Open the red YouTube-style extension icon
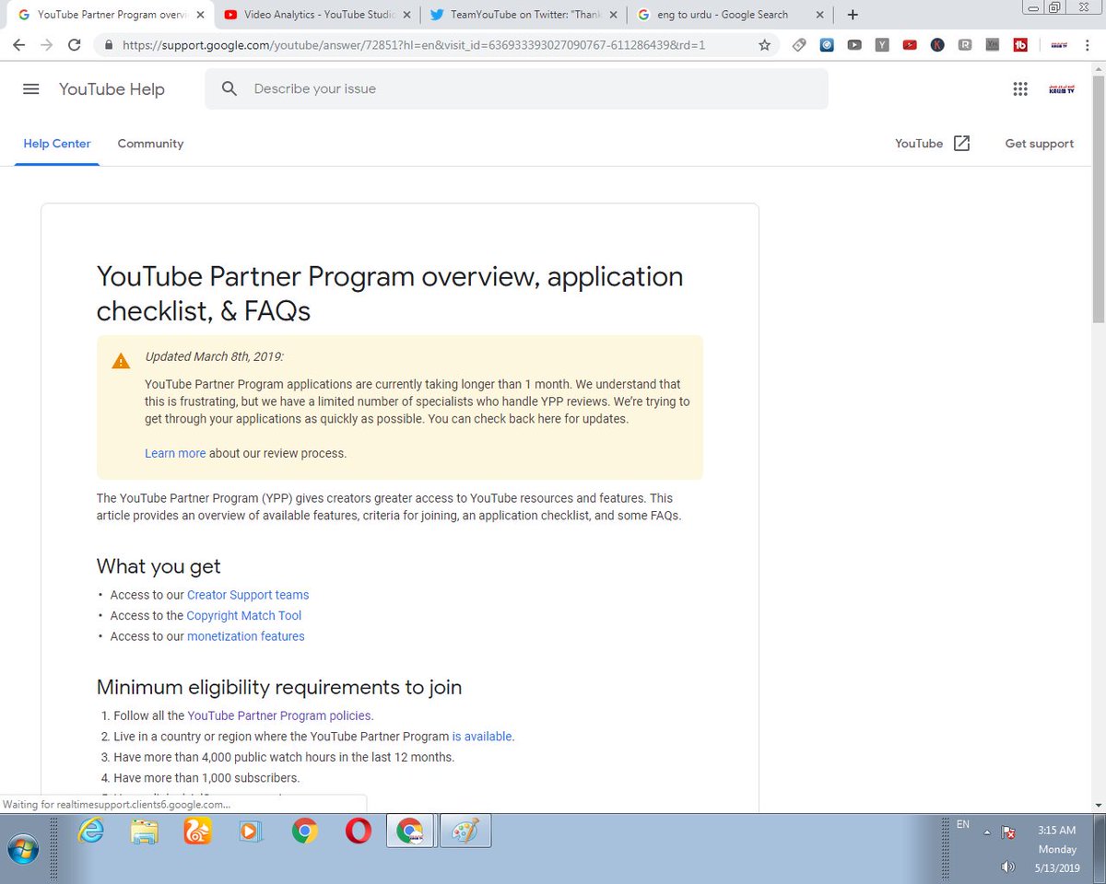Screen dimensions: 1106x884 coord(910,44)
